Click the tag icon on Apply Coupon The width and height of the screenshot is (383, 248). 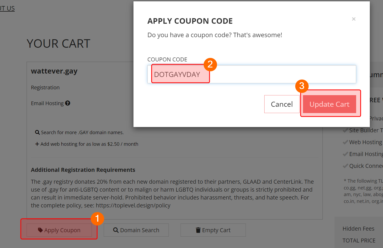(x=40, y=230)
